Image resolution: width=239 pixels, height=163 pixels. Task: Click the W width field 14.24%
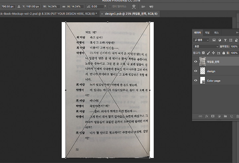53,7
